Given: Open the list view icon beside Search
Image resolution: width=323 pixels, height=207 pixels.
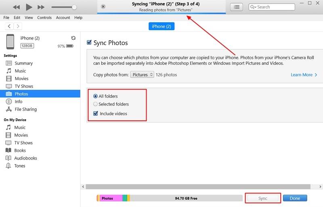Looking at the screenshot, I should click(236, 7).
